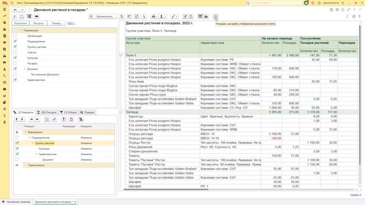Click the hierarchy list icon in the Разрезы toolbar
The width and height of the screenshot is (365, 205).
[x=81, y=119]
